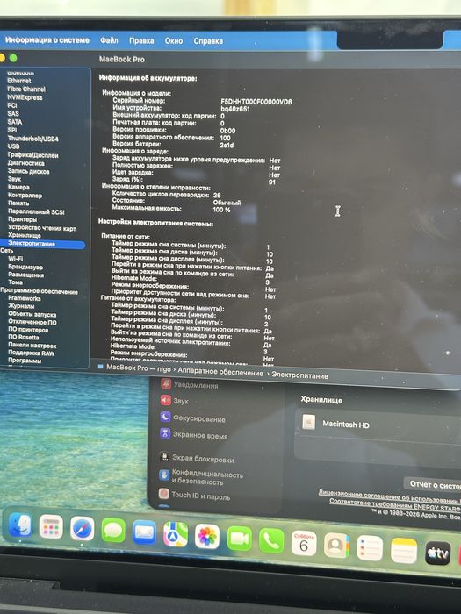Click Звук icon in System Settings sidebar

165,400
